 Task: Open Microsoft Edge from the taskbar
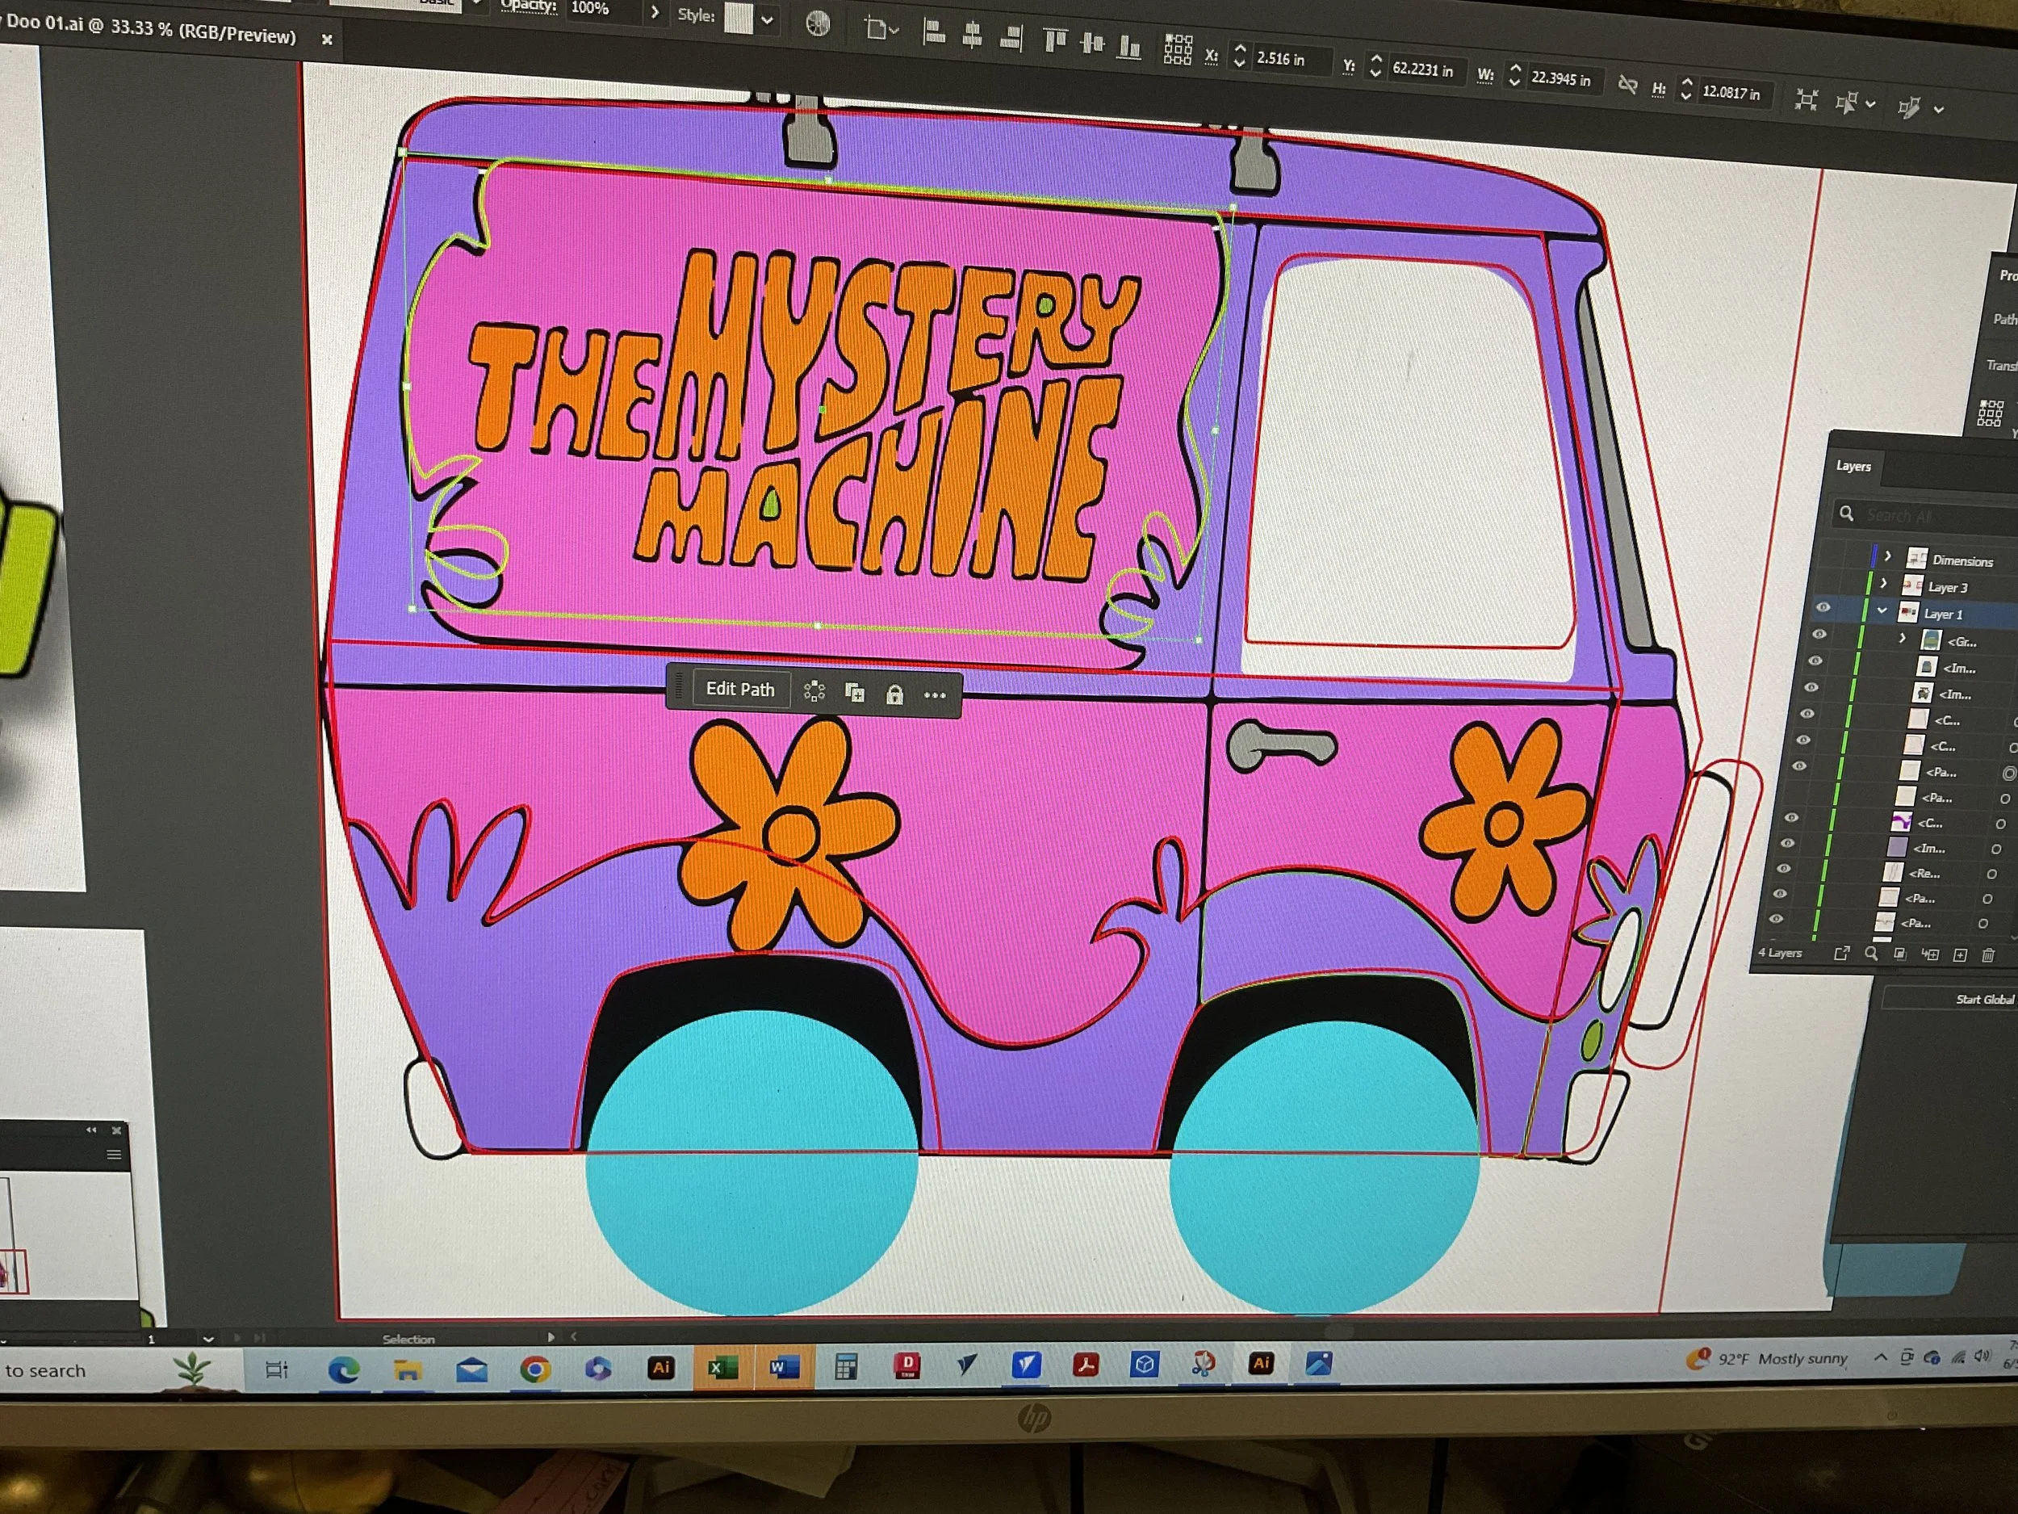pyautogui.click(x=343, y=1369)
